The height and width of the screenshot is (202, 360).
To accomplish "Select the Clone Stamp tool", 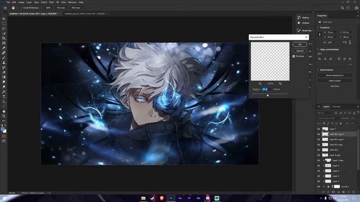I will coord(4,62).
